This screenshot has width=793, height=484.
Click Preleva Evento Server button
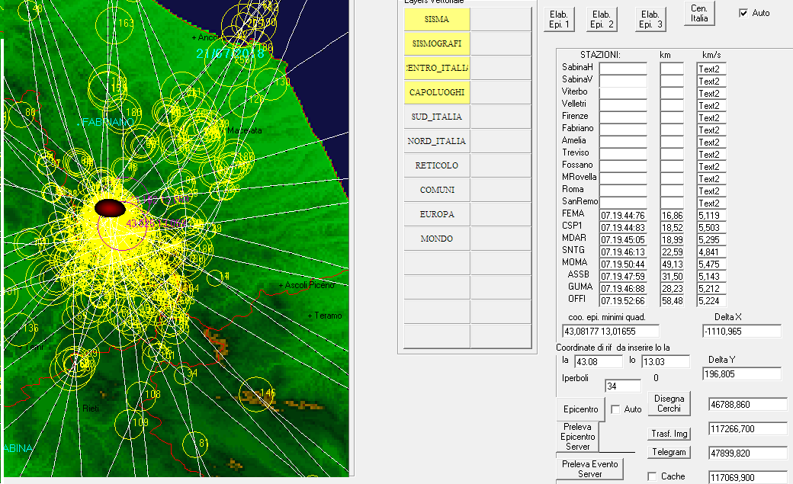pyautogui.click(x=589, y=469)
